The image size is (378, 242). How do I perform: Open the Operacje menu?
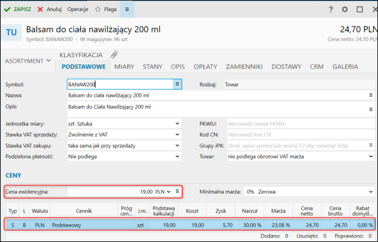click(78, 9)
